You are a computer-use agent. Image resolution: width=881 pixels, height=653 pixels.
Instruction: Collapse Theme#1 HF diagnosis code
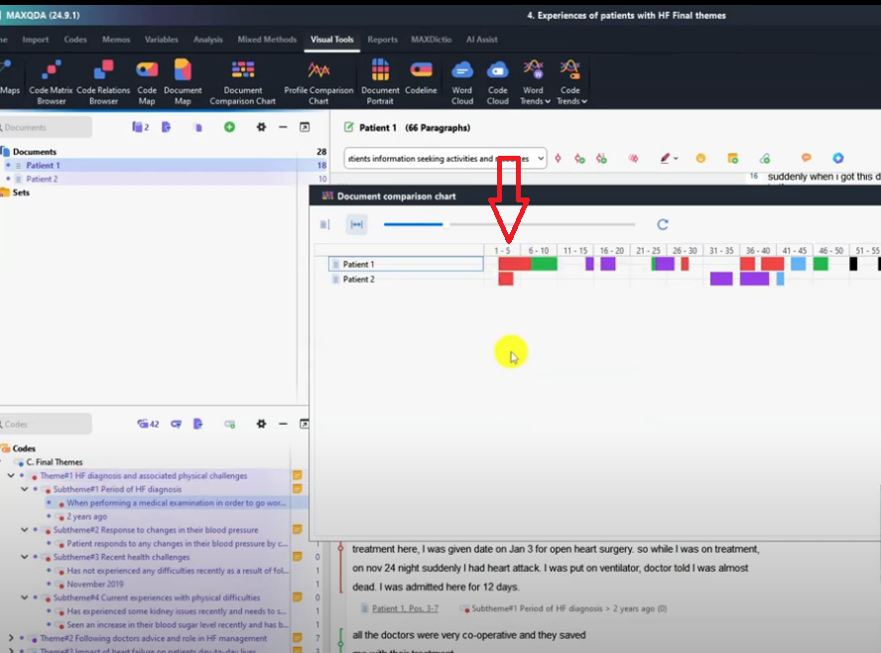coord(11,475)
